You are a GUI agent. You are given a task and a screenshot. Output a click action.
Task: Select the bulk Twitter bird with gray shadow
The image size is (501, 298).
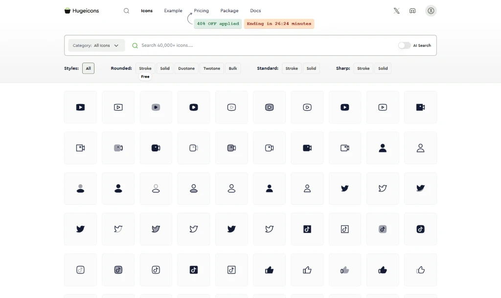click(x=420, y=189)
